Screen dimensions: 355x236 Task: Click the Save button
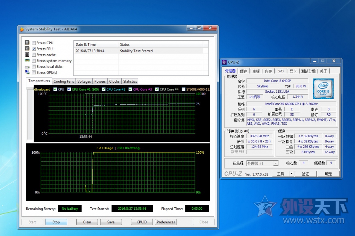111,222
